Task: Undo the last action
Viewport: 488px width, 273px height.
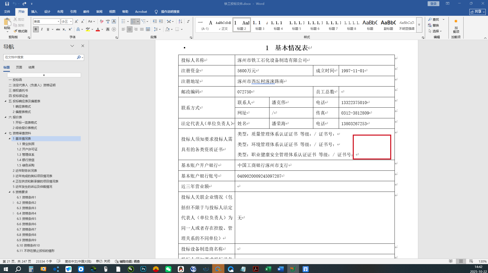Action: pos(15,4)
